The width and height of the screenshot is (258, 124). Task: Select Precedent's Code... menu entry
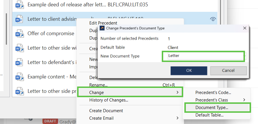pos(213,93)
